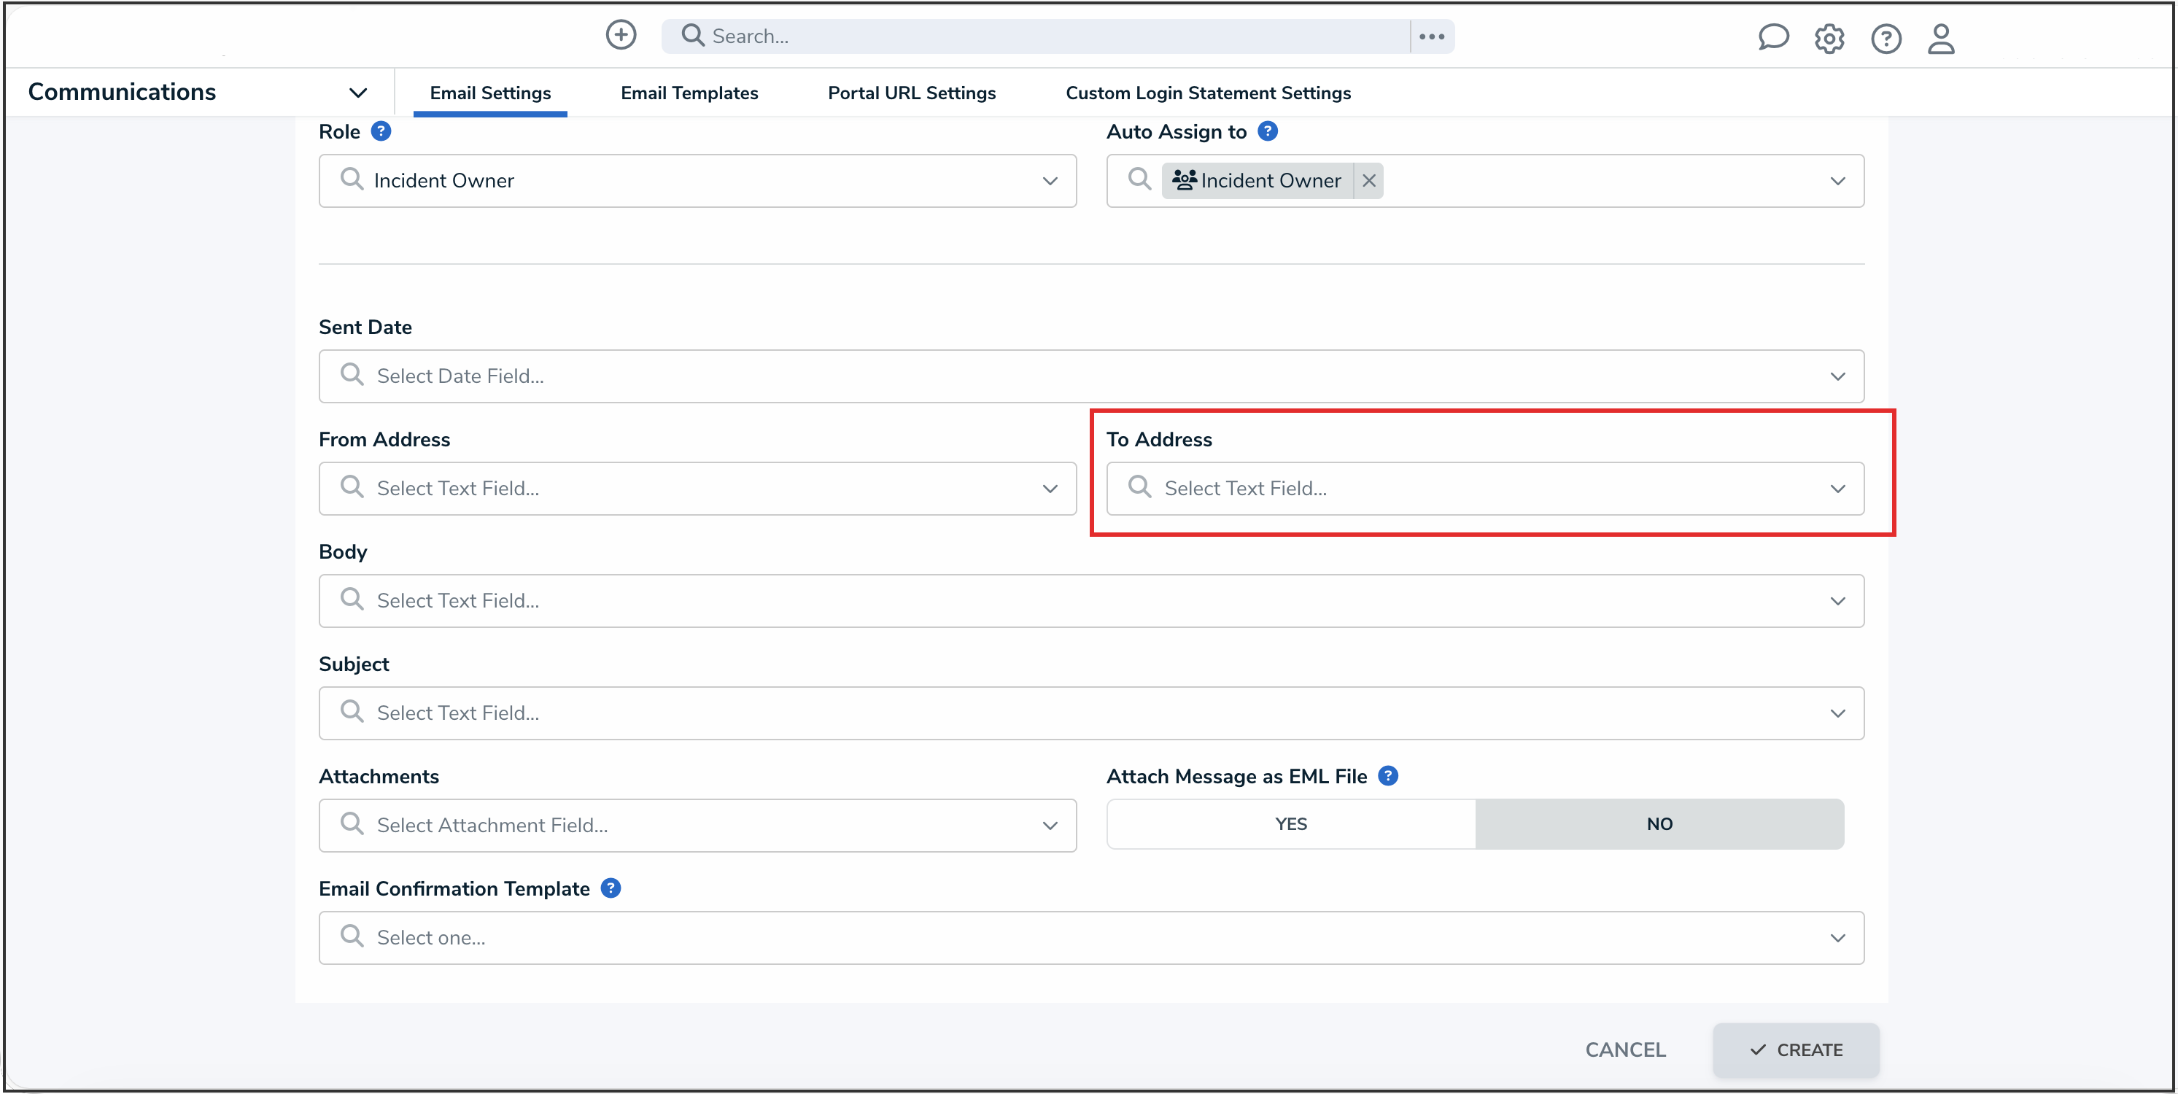Remove the Incident Owner tag with X
Image resolution: width=2178 pixels, height=1094 pixels.
(1369, 180)
